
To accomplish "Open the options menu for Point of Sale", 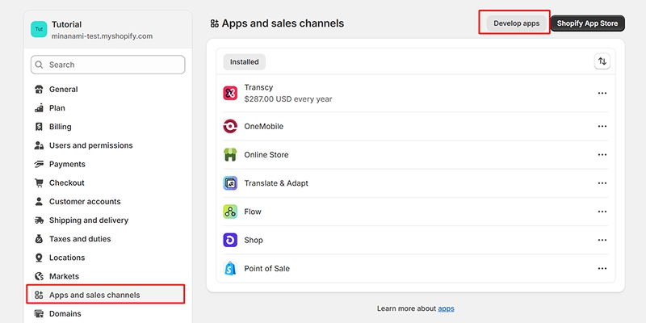I will [x=602, y=269].
